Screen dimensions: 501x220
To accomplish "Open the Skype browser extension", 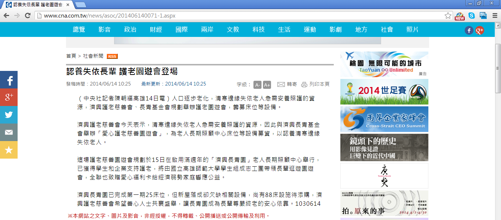I will tap(472, 16).
